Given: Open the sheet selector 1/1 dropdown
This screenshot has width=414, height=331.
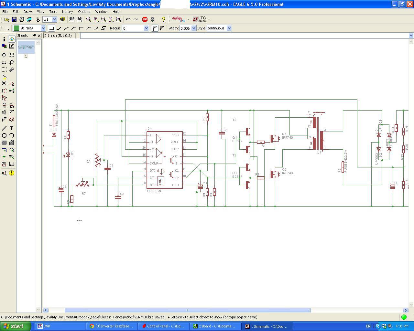Looking at the screenshot, I should coord(54,19).
